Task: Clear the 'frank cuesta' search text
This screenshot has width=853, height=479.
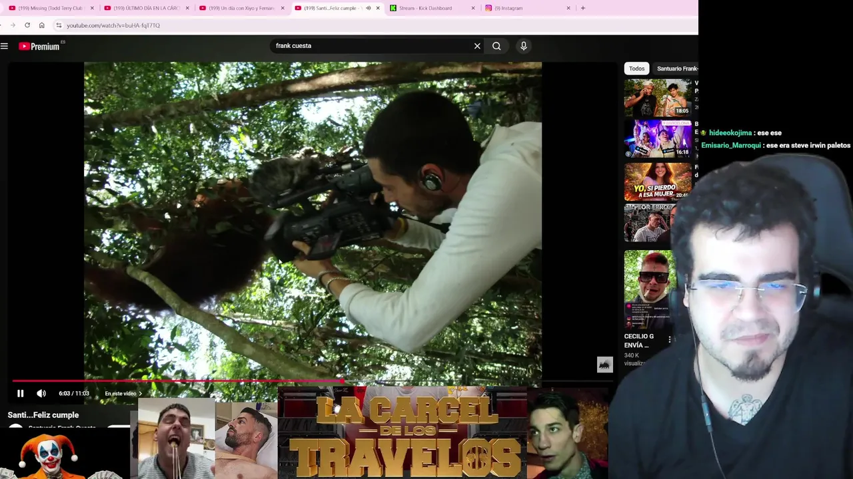Action: pos(477,46)
